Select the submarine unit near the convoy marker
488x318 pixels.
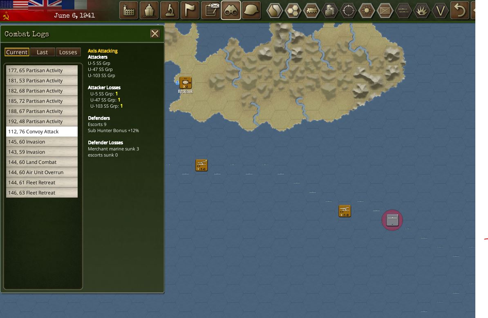[345, 211]
